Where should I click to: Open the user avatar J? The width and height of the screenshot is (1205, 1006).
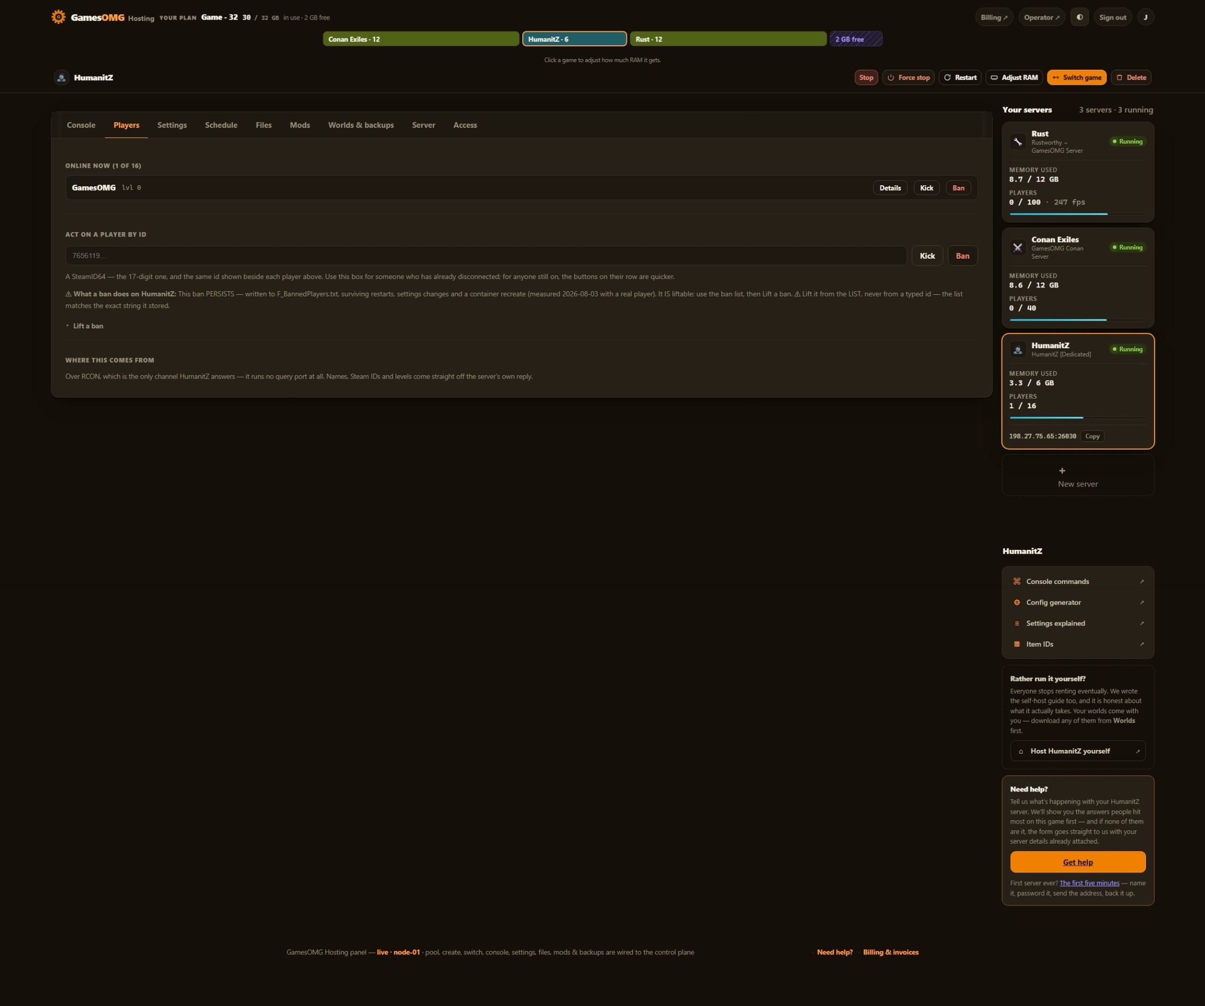[x=1145, y=17]
